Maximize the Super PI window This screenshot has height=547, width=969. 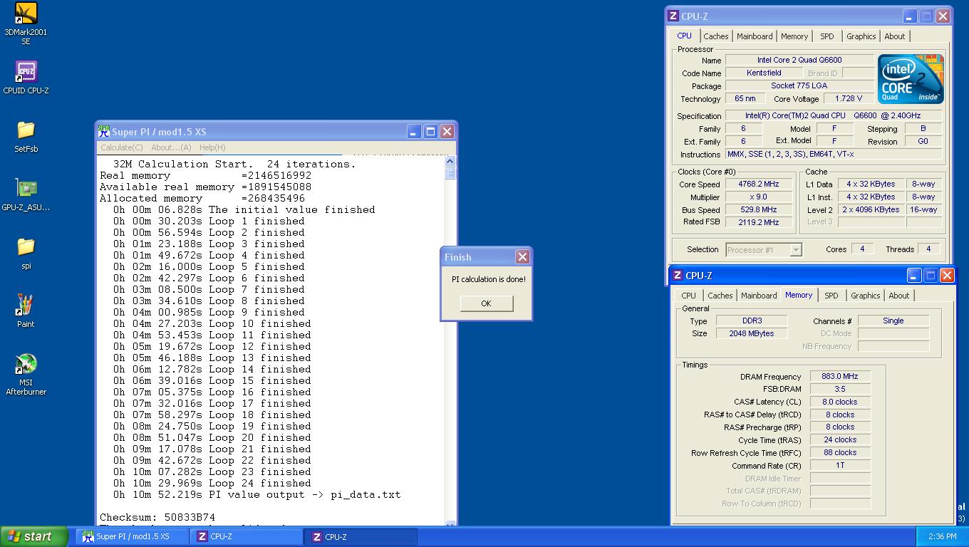click(430, 131)
